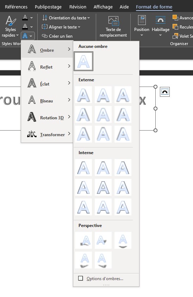193x297 pixels.
Task: Click the Texte de remplacement icon
Action: point(113,21)
